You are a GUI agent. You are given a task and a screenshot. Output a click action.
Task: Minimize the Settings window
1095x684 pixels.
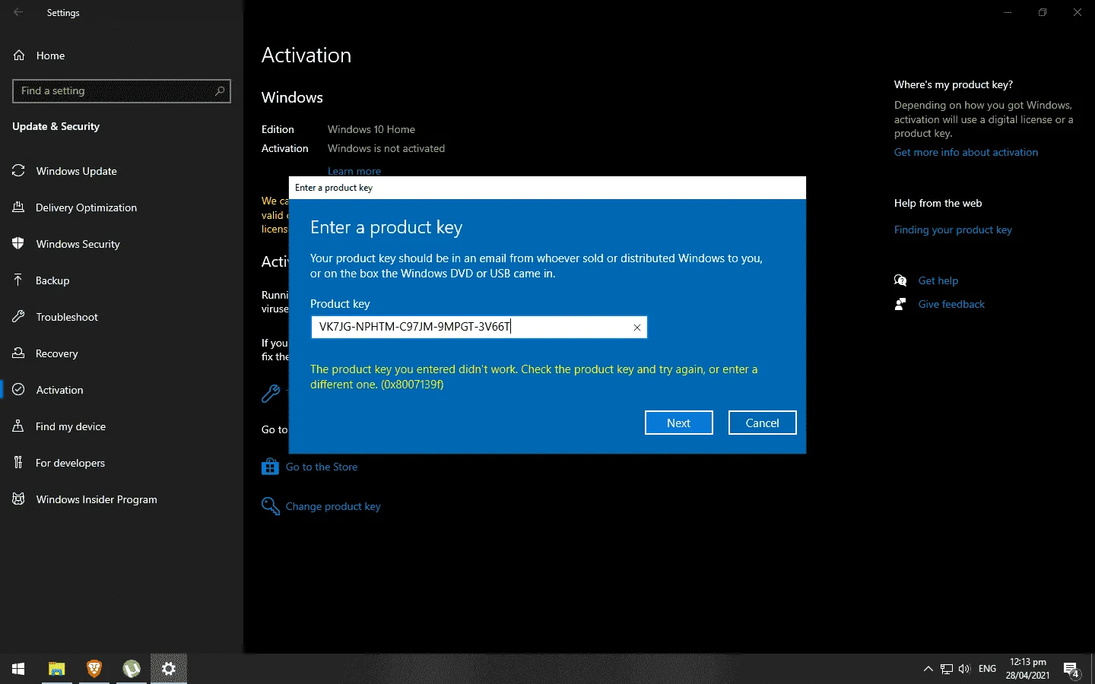1008,12
